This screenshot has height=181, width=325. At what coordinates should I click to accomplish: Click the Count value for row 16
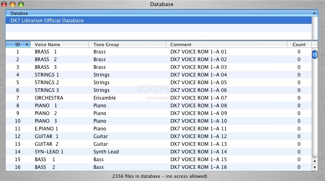[299, 167]
